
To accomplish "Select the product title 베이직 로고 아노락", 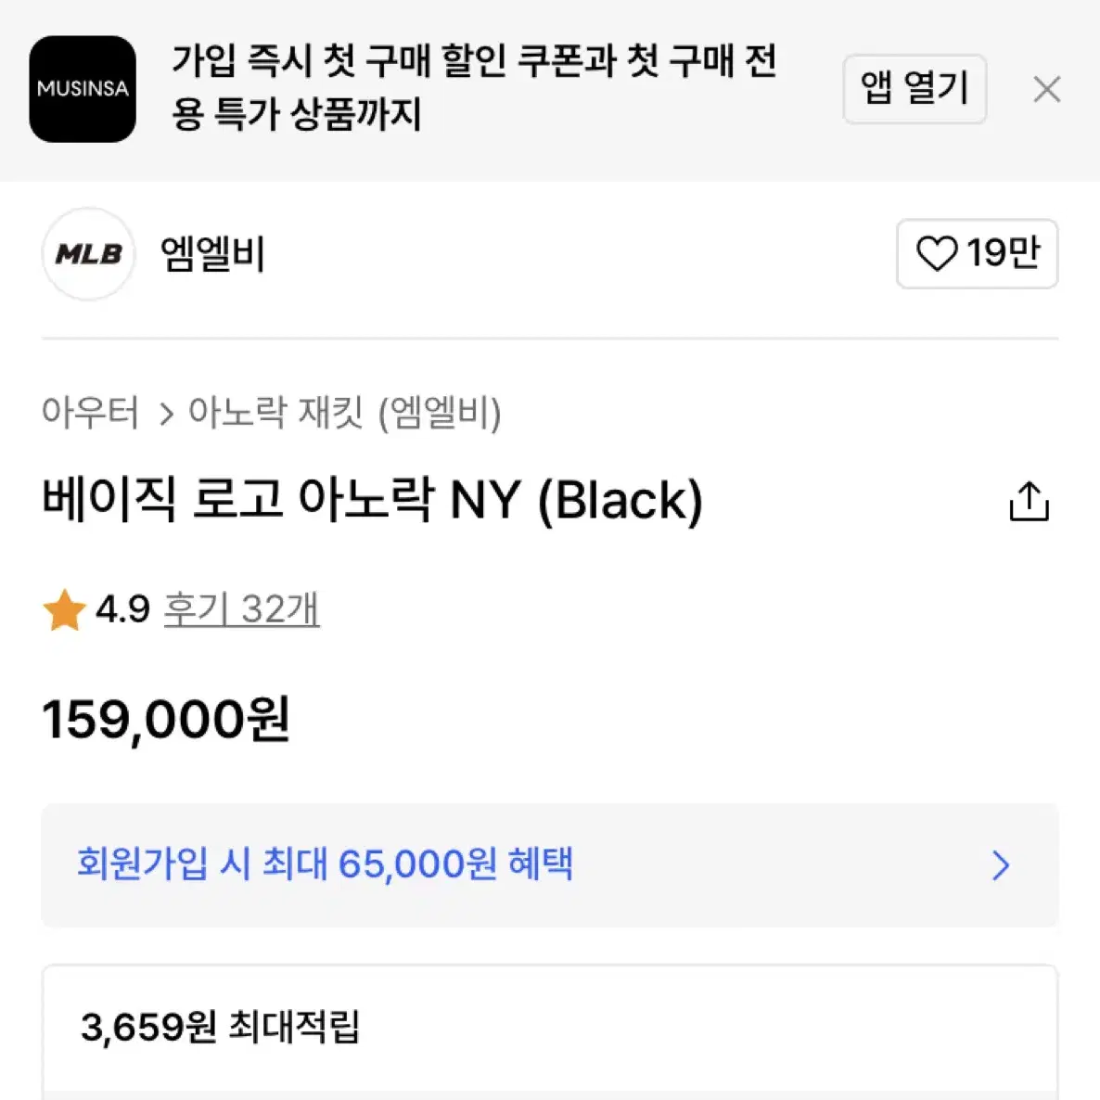I will (373, 500).
